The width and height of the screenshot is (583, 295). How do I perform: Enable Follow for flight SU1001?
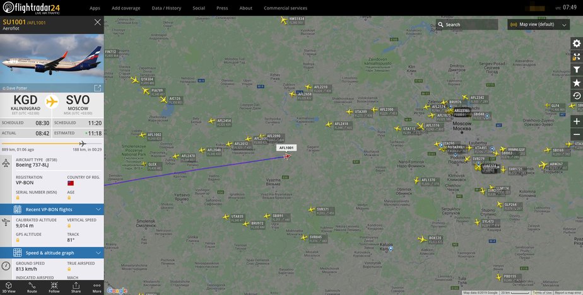pyautogui.click(x=54, y=287)
